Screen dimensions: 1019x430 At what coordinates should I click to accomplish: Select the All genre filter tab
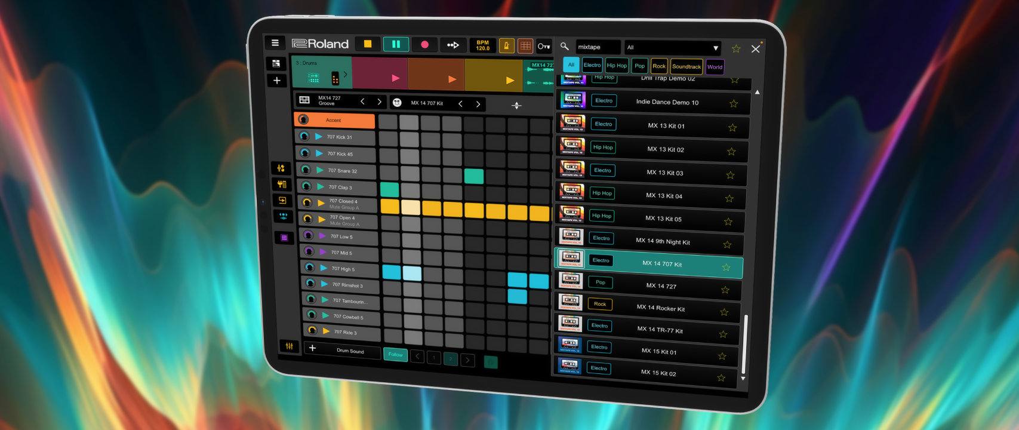point(571,64)
